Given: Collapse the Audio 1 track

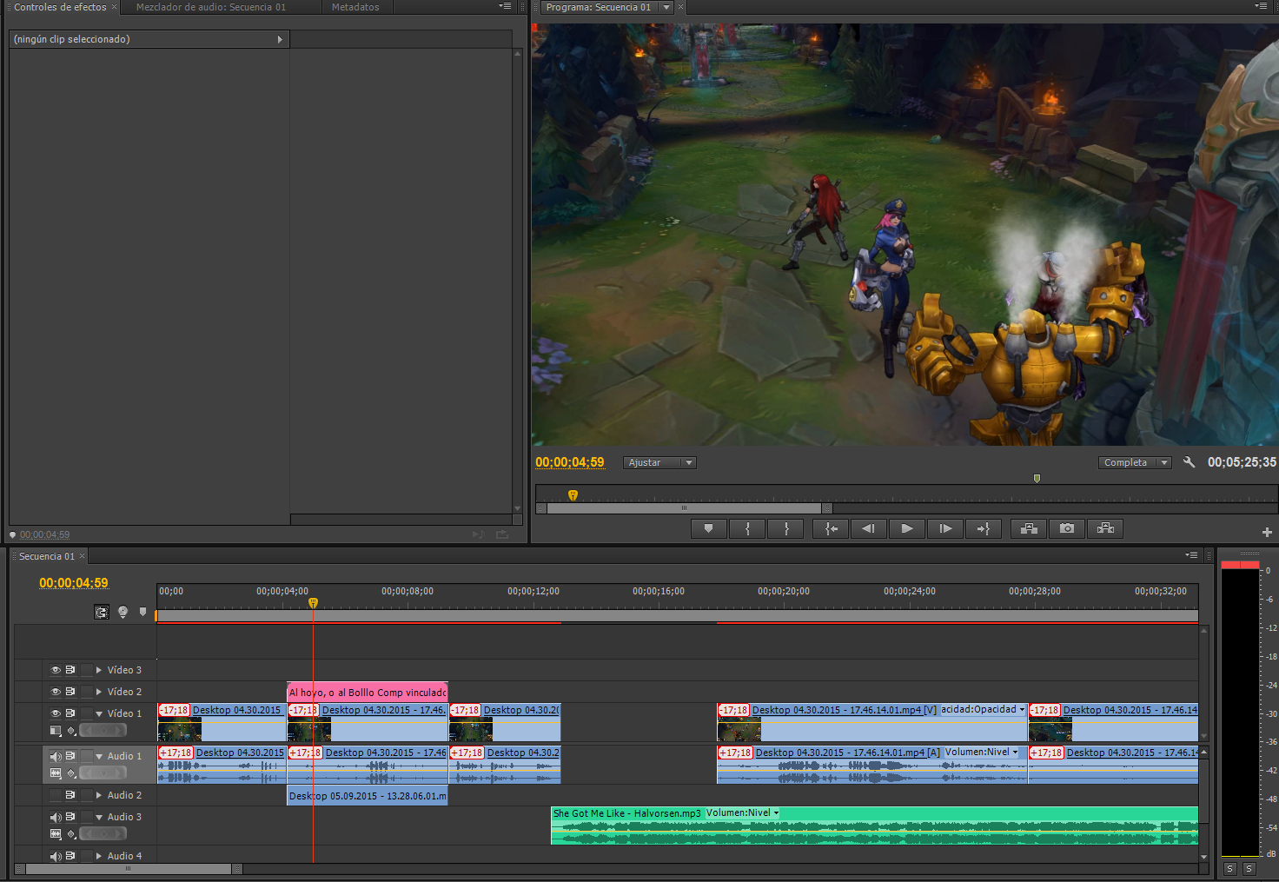Looking at the screenshot, I should click(x=99, y=756).
